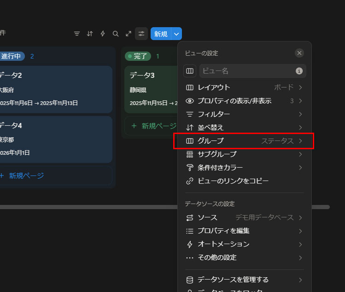Click the ビュー名 text input field
The image size is (345, 292).
point(248,71)
